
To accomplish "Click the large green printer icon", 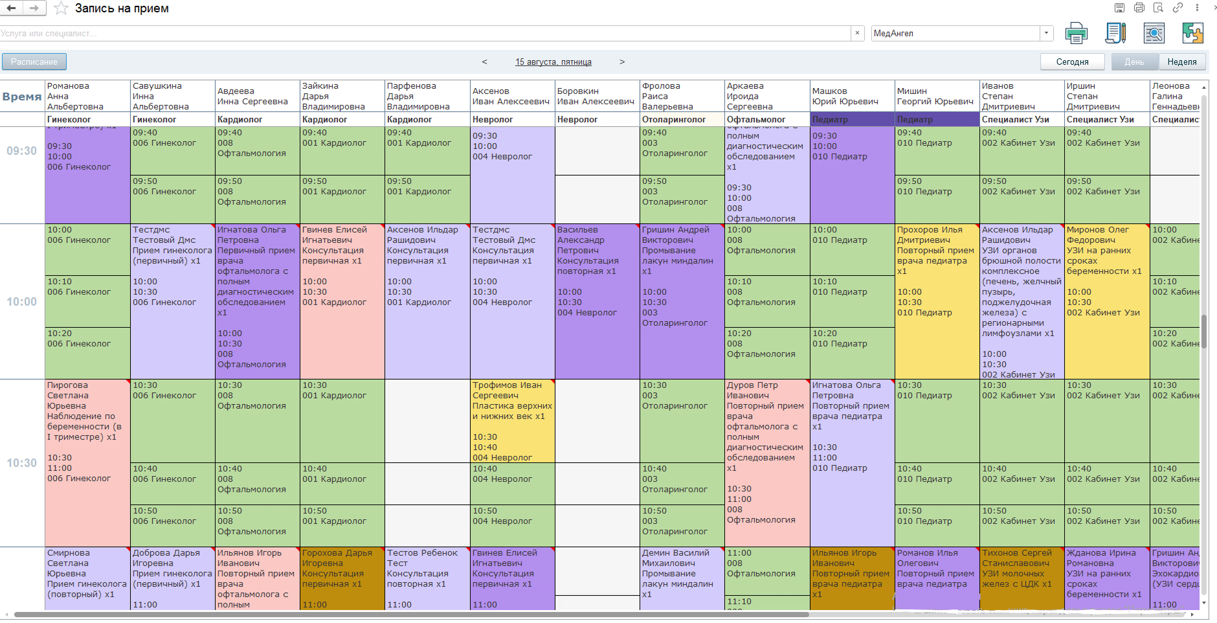I will coord(1076,33).
